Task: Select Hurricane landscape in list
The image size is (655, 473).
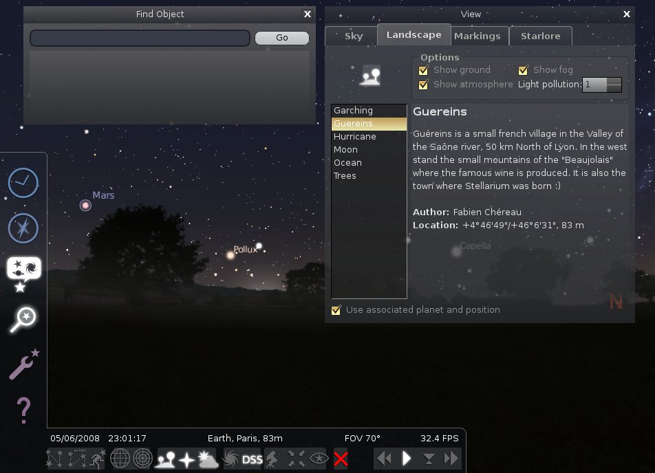Action: 369,137
